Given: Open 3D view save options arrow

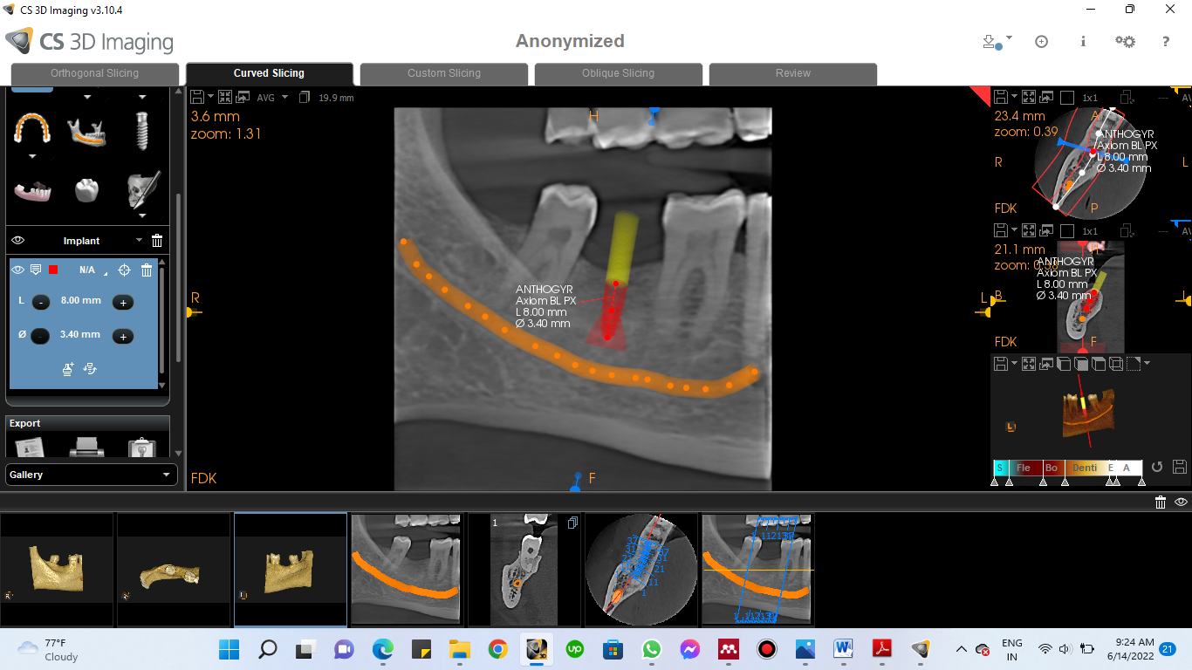Looking at the screenshot, I should point(1015,364).
